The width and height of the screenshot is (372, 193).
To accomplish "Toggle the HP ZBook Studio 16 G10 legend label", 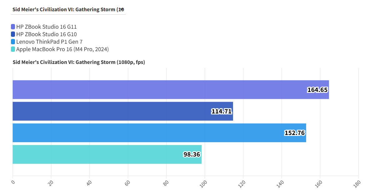I will (x=46, y=34).
